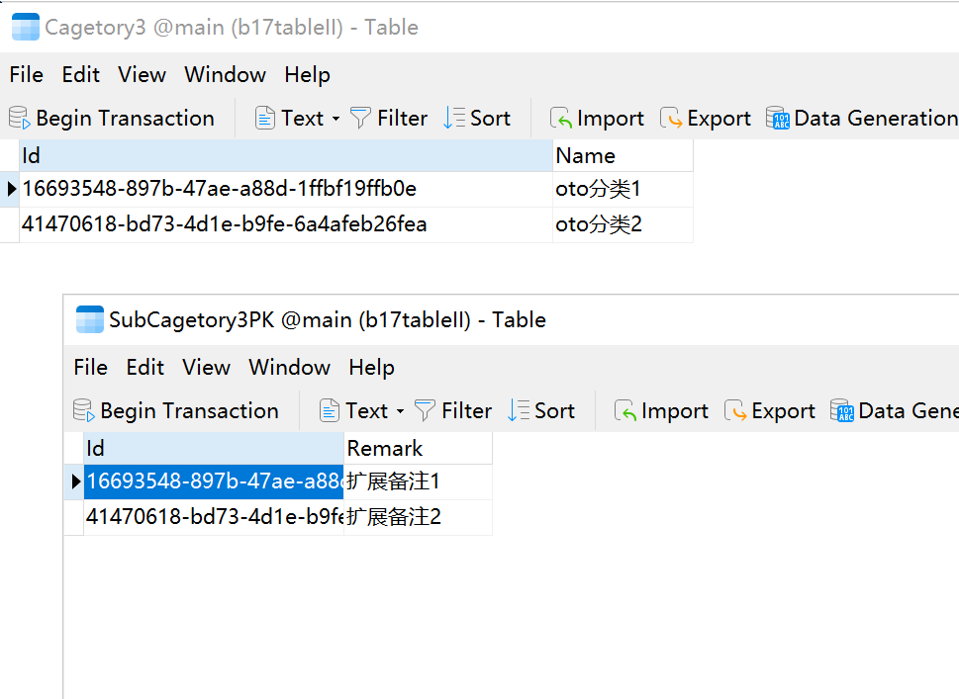This screenshot has width=959, height=699.
Task: Select Name cell oto分类2
Action: click(x=623, y=224)
